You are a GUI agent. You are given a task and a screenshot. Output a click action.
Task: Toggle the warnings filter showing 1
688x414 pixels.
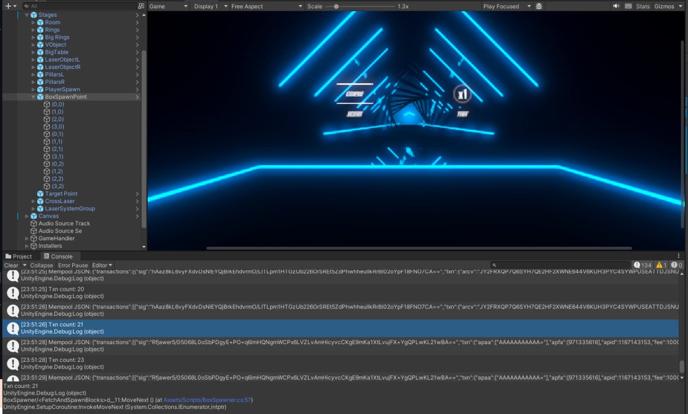click(661, 265)
